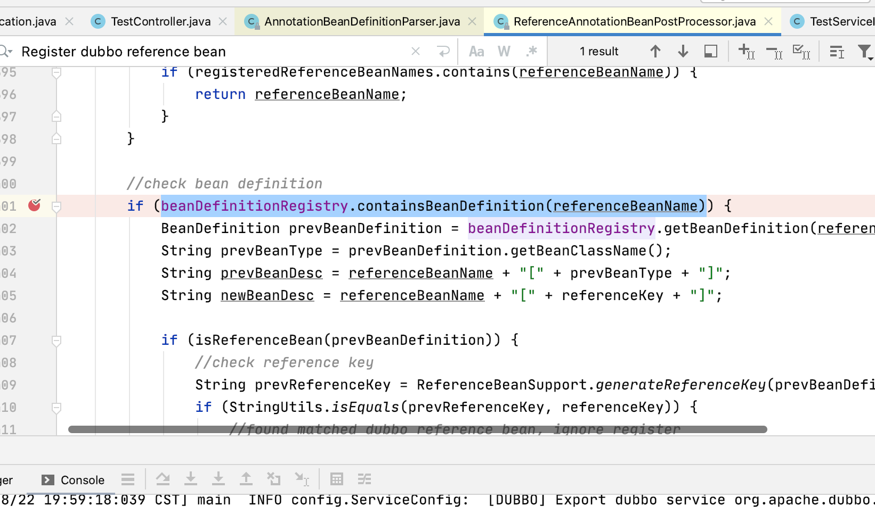Click 'isEquals' in StringUtils call
This screenshot has width=875, height=514.
pyautogui.click(x=365, y=407)
